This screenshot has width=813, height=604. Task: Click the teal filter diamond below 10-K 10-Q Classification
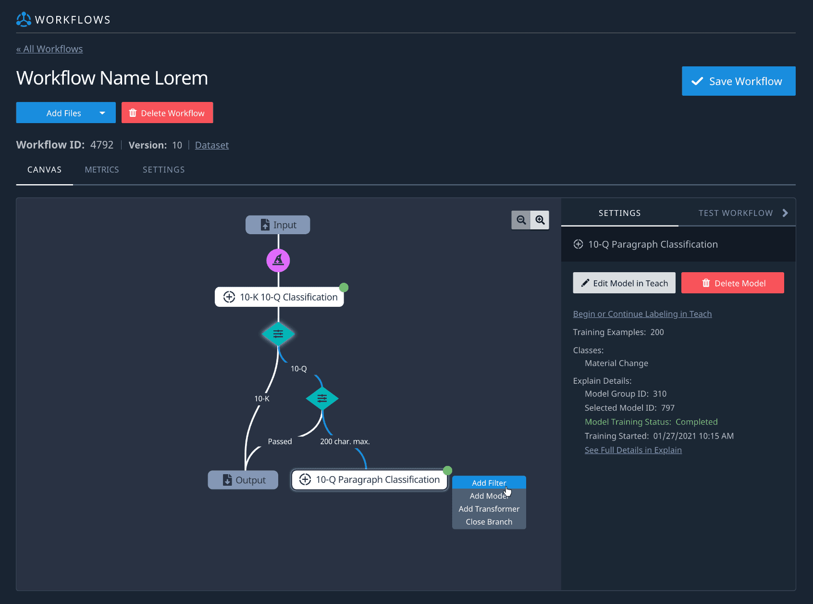pos(278,334)
